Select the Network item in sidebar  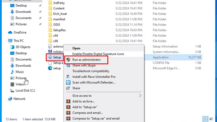pos(19,99)
